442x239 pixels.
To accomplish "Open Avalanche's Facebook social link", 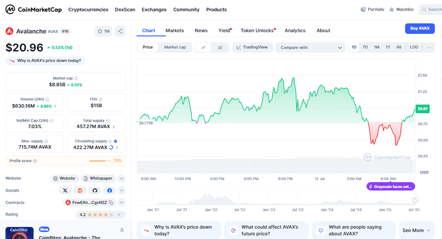I will [x=109, y=190].
